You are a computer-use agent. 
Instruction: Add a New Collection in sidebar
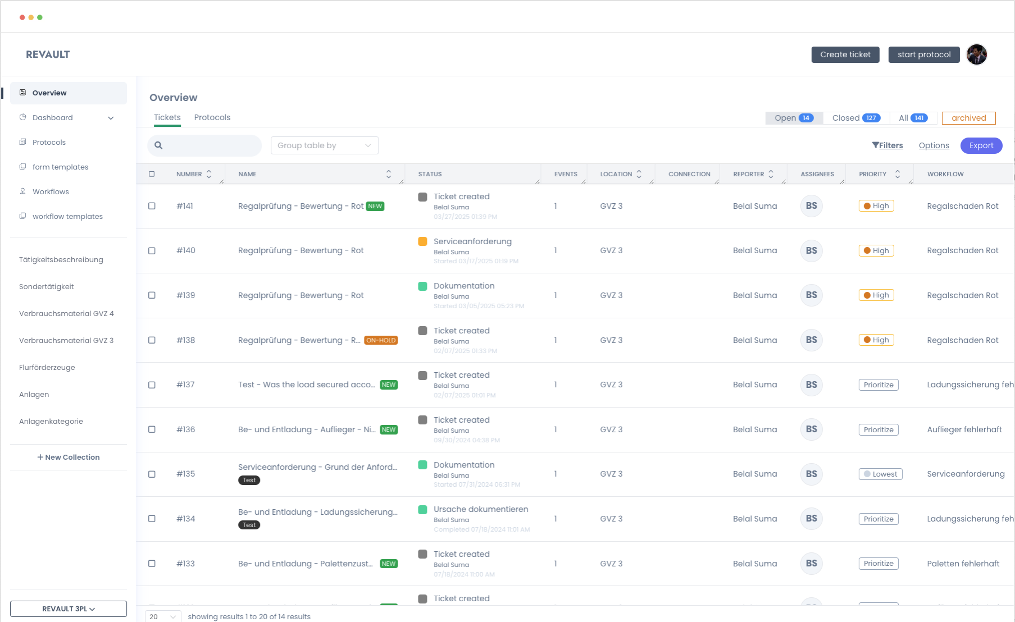(69, 457)
